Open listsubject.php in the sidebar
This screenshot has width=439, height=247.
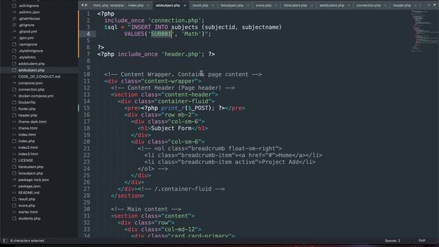click(x=30, y=173)
